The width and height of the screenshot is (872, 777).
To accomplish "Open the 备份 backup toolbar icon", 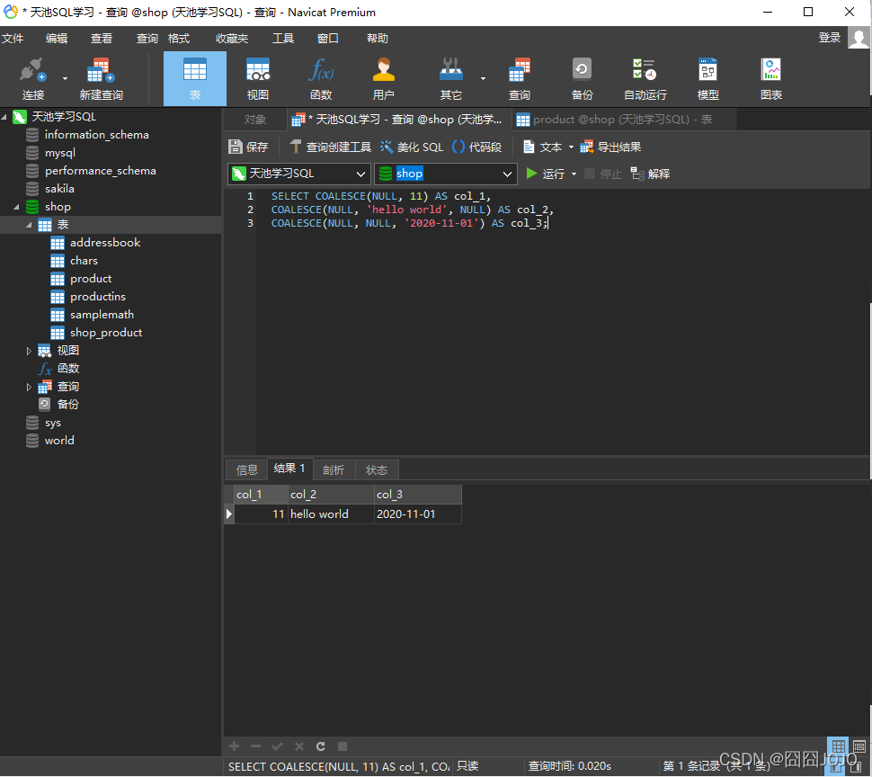I will 582,78.
